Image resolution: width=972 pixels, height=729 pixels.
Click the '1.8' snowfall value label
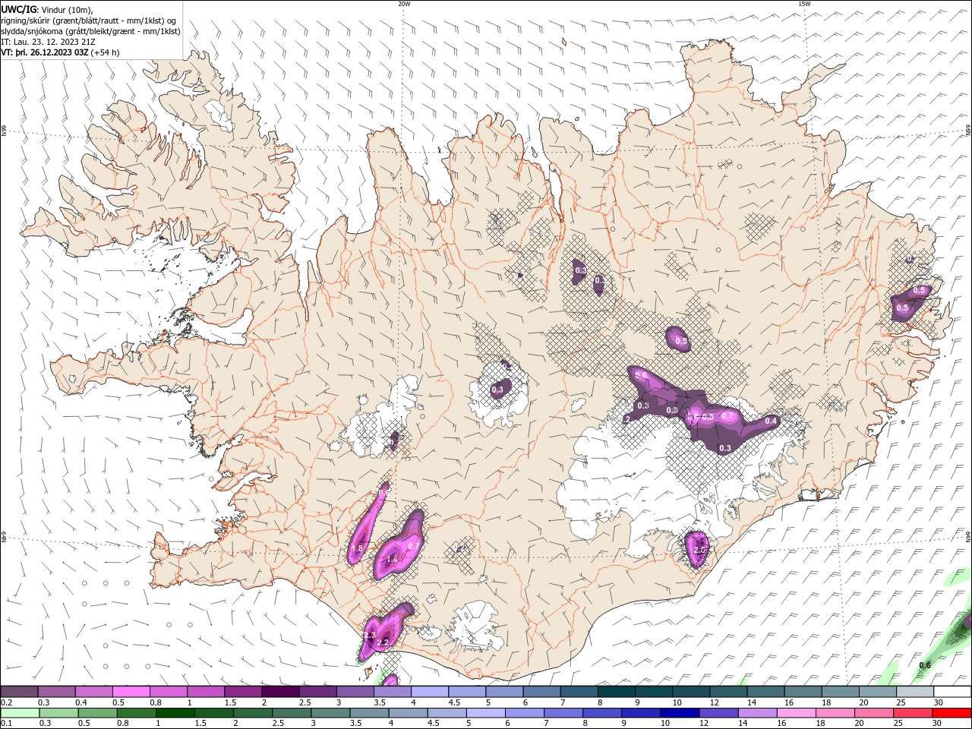click(358, 548)
